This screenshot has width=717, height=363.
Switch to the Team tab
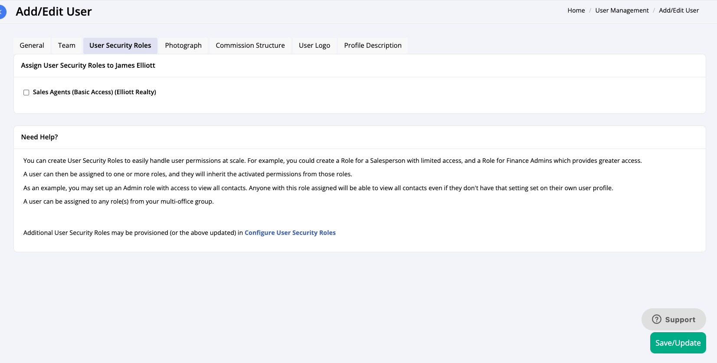67,46
